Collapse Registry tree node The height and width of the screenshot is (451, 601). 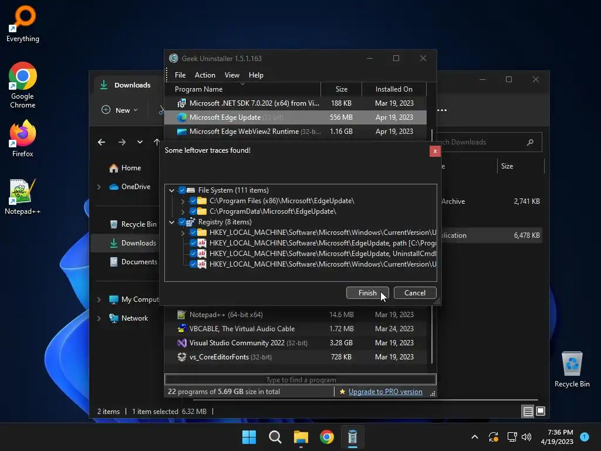172,222
